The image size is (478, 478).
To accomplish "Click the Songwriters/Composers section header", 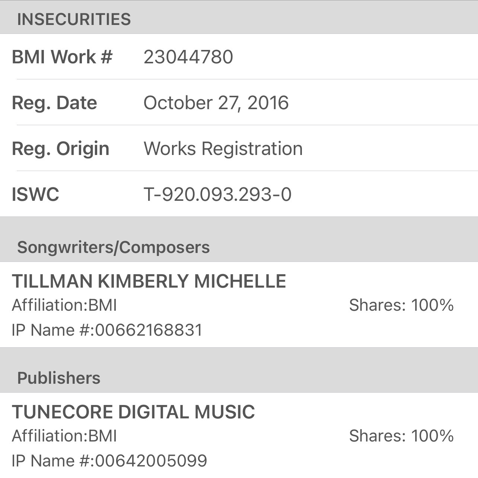I will (114, 247).
